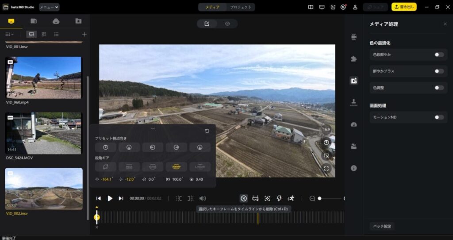453x240 pixels.
Task: Open the cloud media tab icon
Action: (56, 21)
